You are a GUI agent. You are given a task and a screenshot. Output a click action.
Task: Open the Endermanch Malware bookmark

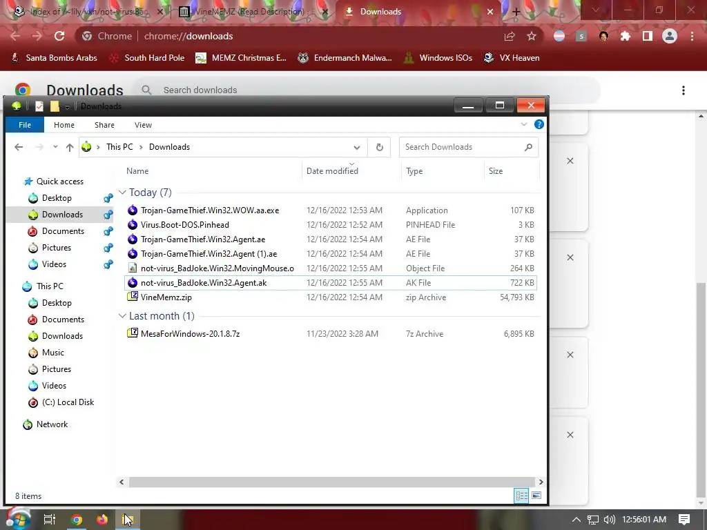(345, 58)
